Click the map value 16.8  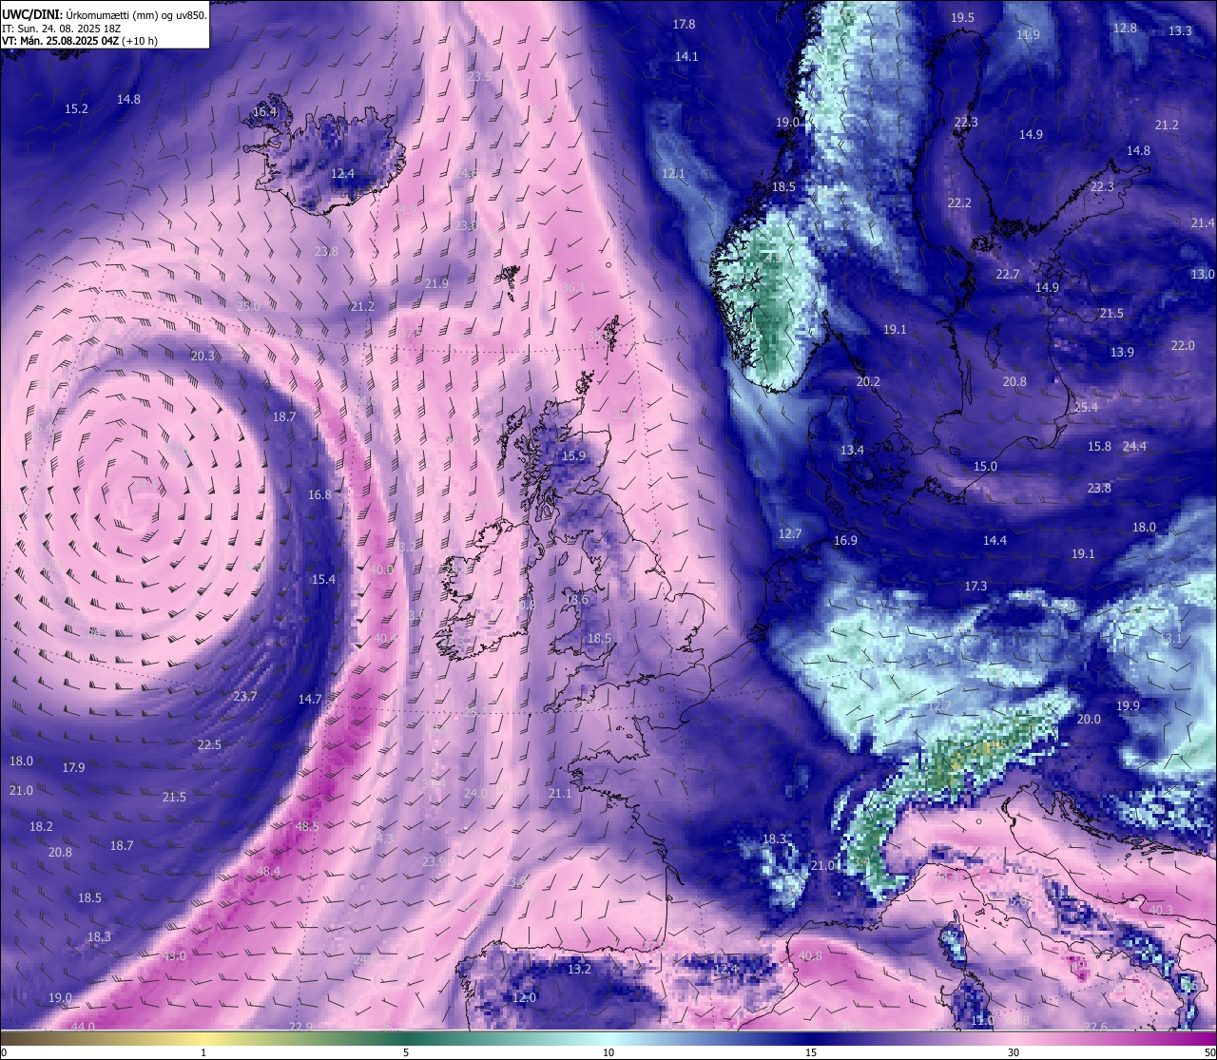tap(319, 495)
